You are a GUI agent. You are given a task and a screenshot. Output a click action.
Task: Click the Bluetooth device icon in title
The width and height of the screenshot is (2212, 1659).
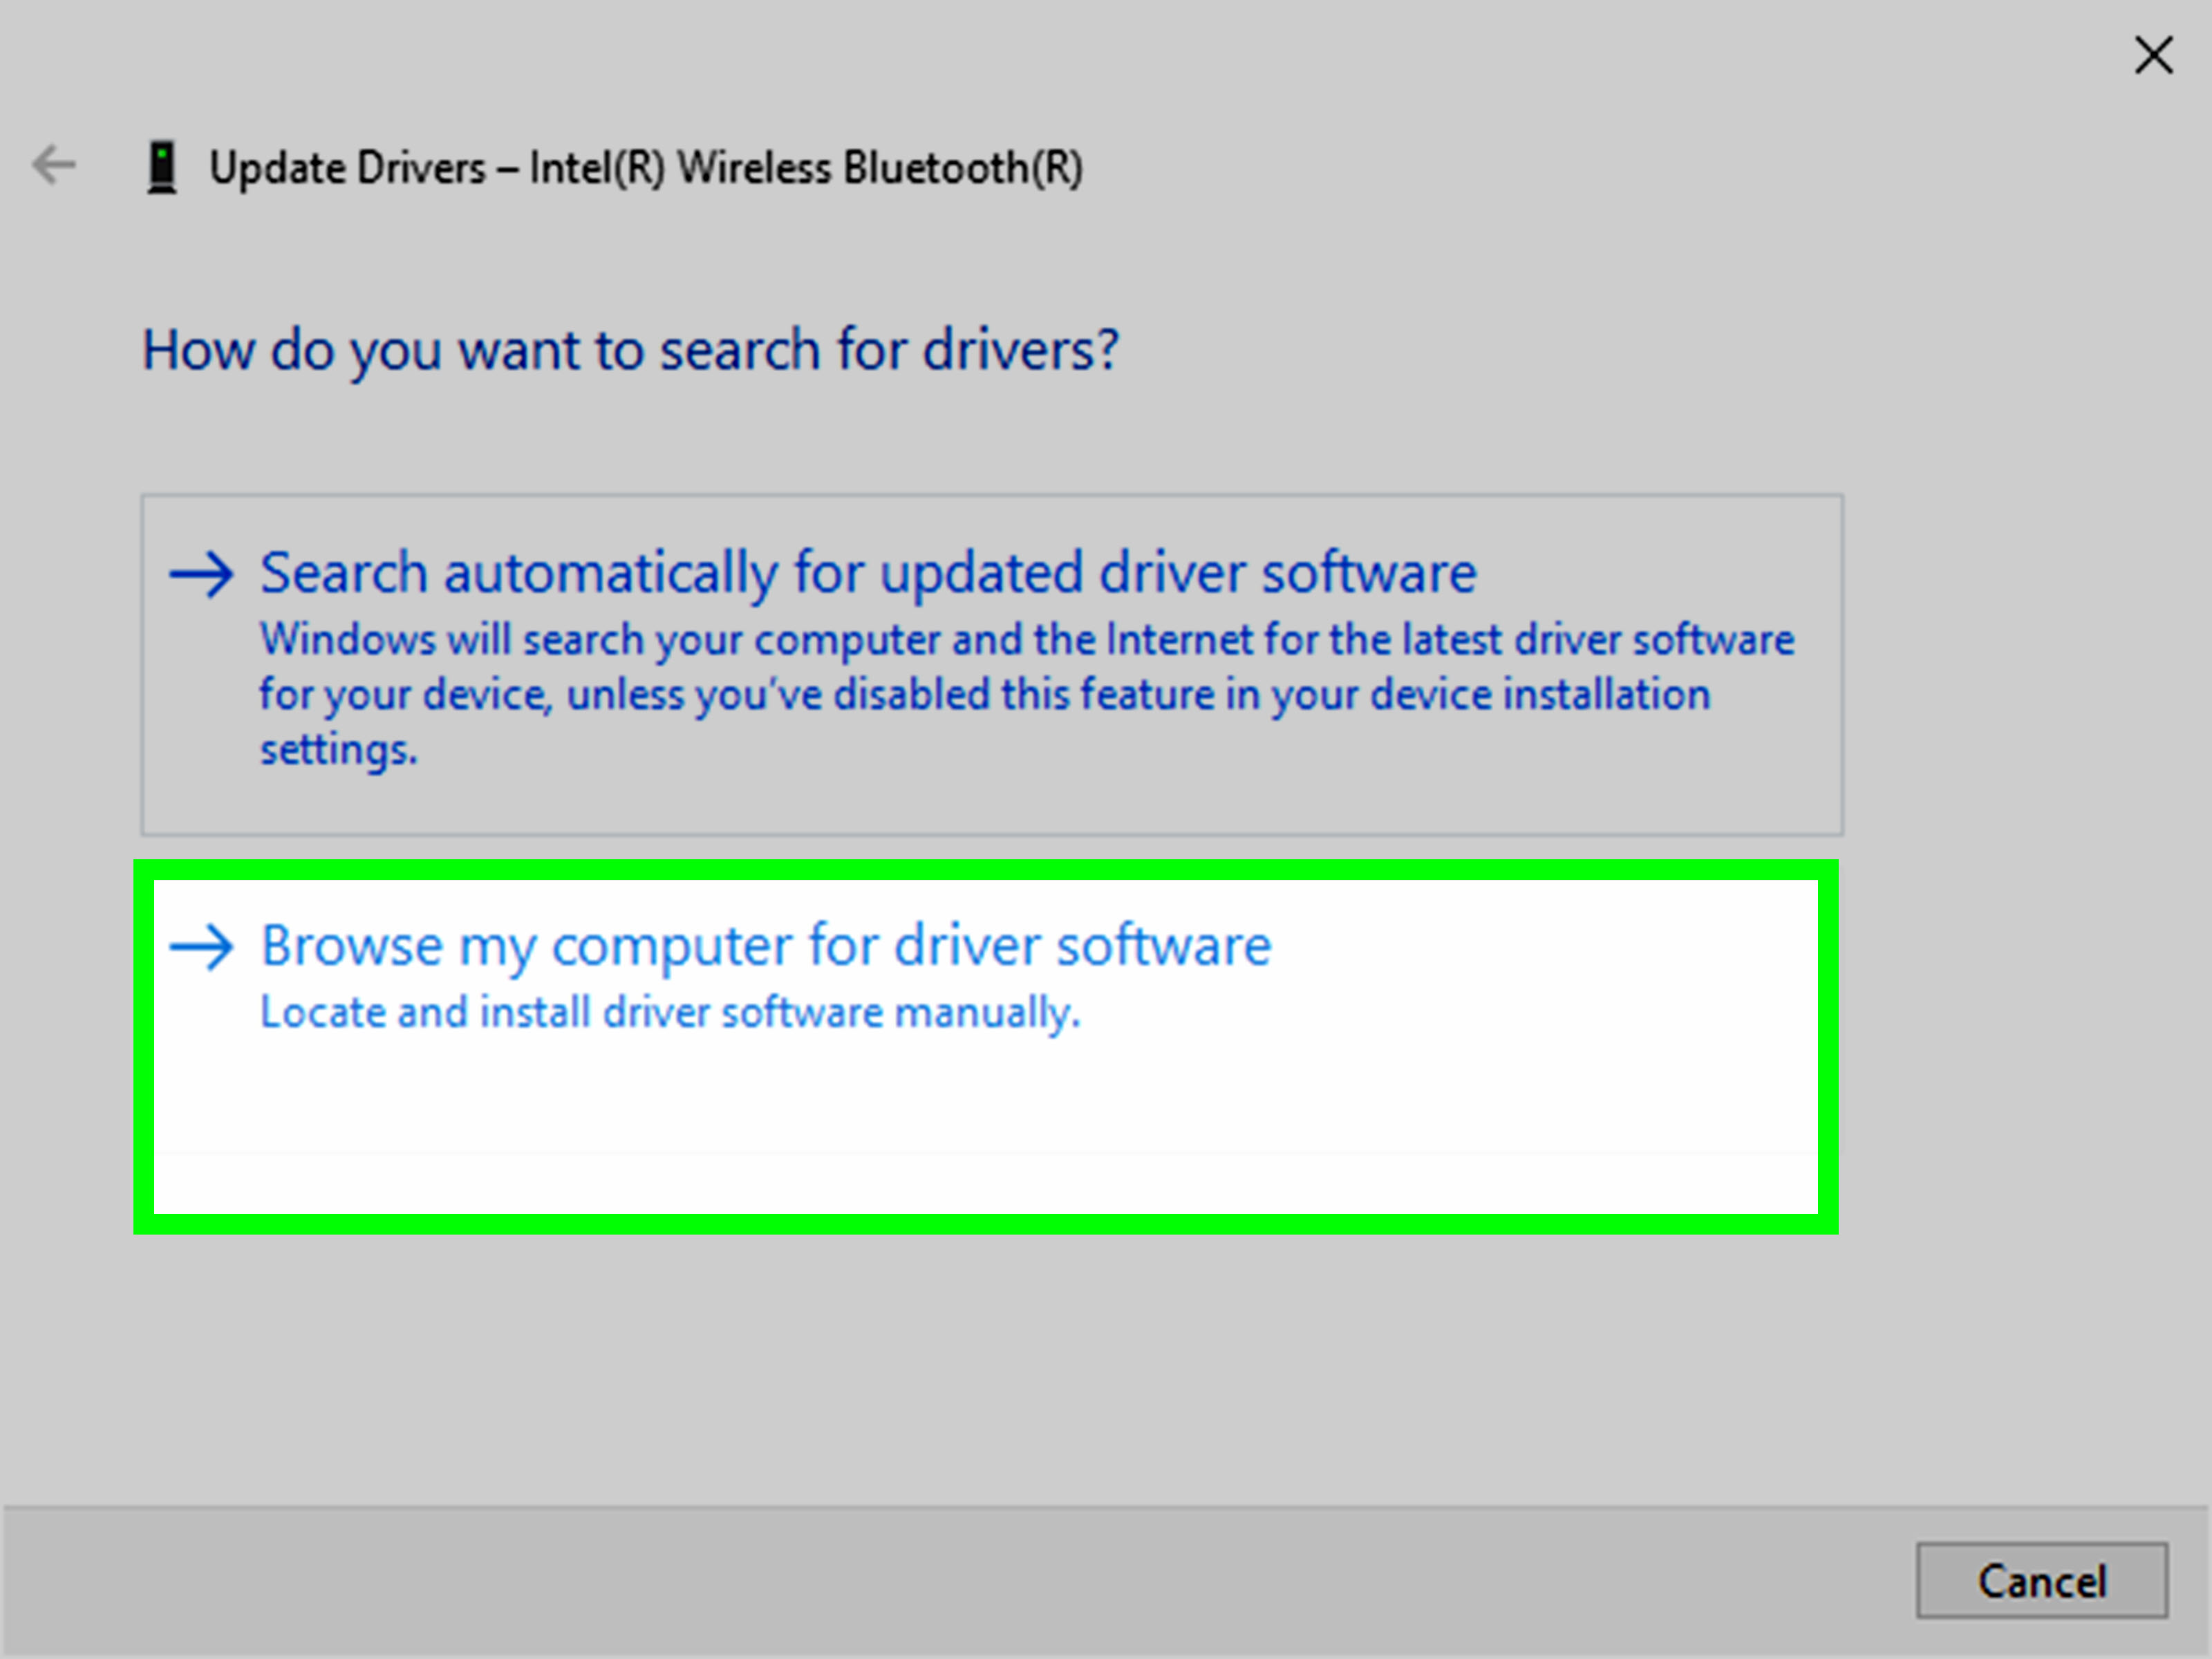(162, 167)
